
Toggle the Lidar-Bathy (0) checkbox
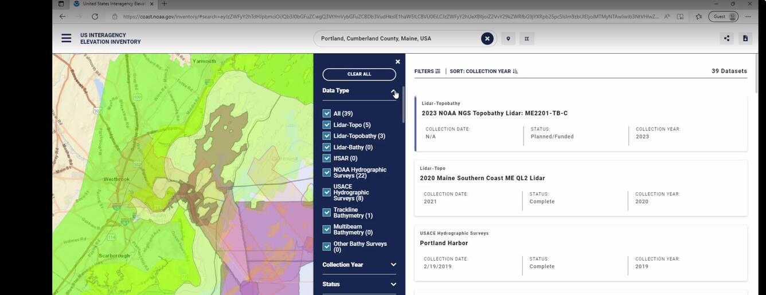[x=327, y=147]
